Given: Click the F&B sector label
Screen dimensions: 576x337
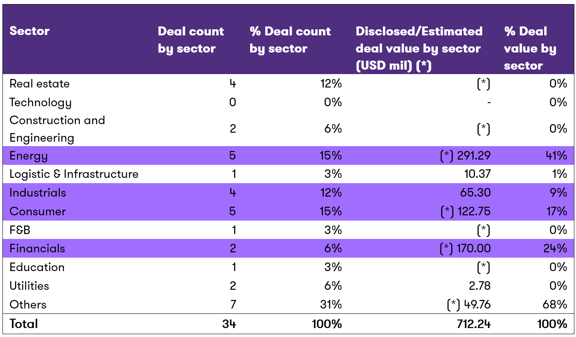Looking at the screenshot, I should tap(20, 230).
